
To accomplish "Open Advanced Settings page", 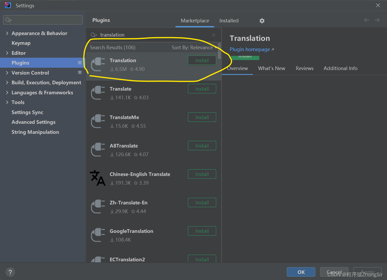I will pos(33,122).
